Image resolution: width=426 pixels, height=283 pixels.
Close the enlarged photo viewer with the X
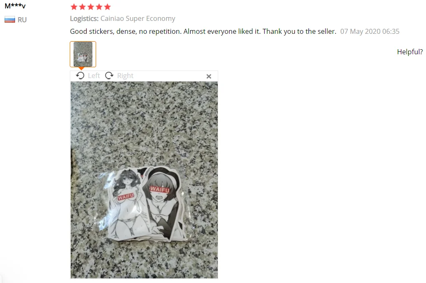pos(209,76)
